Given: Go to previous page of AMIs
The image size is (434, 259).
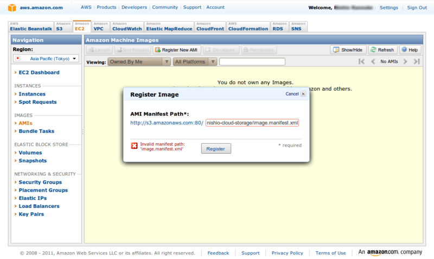Looking at the screenshot, I should pyautogui.click(x=373, y=61).
